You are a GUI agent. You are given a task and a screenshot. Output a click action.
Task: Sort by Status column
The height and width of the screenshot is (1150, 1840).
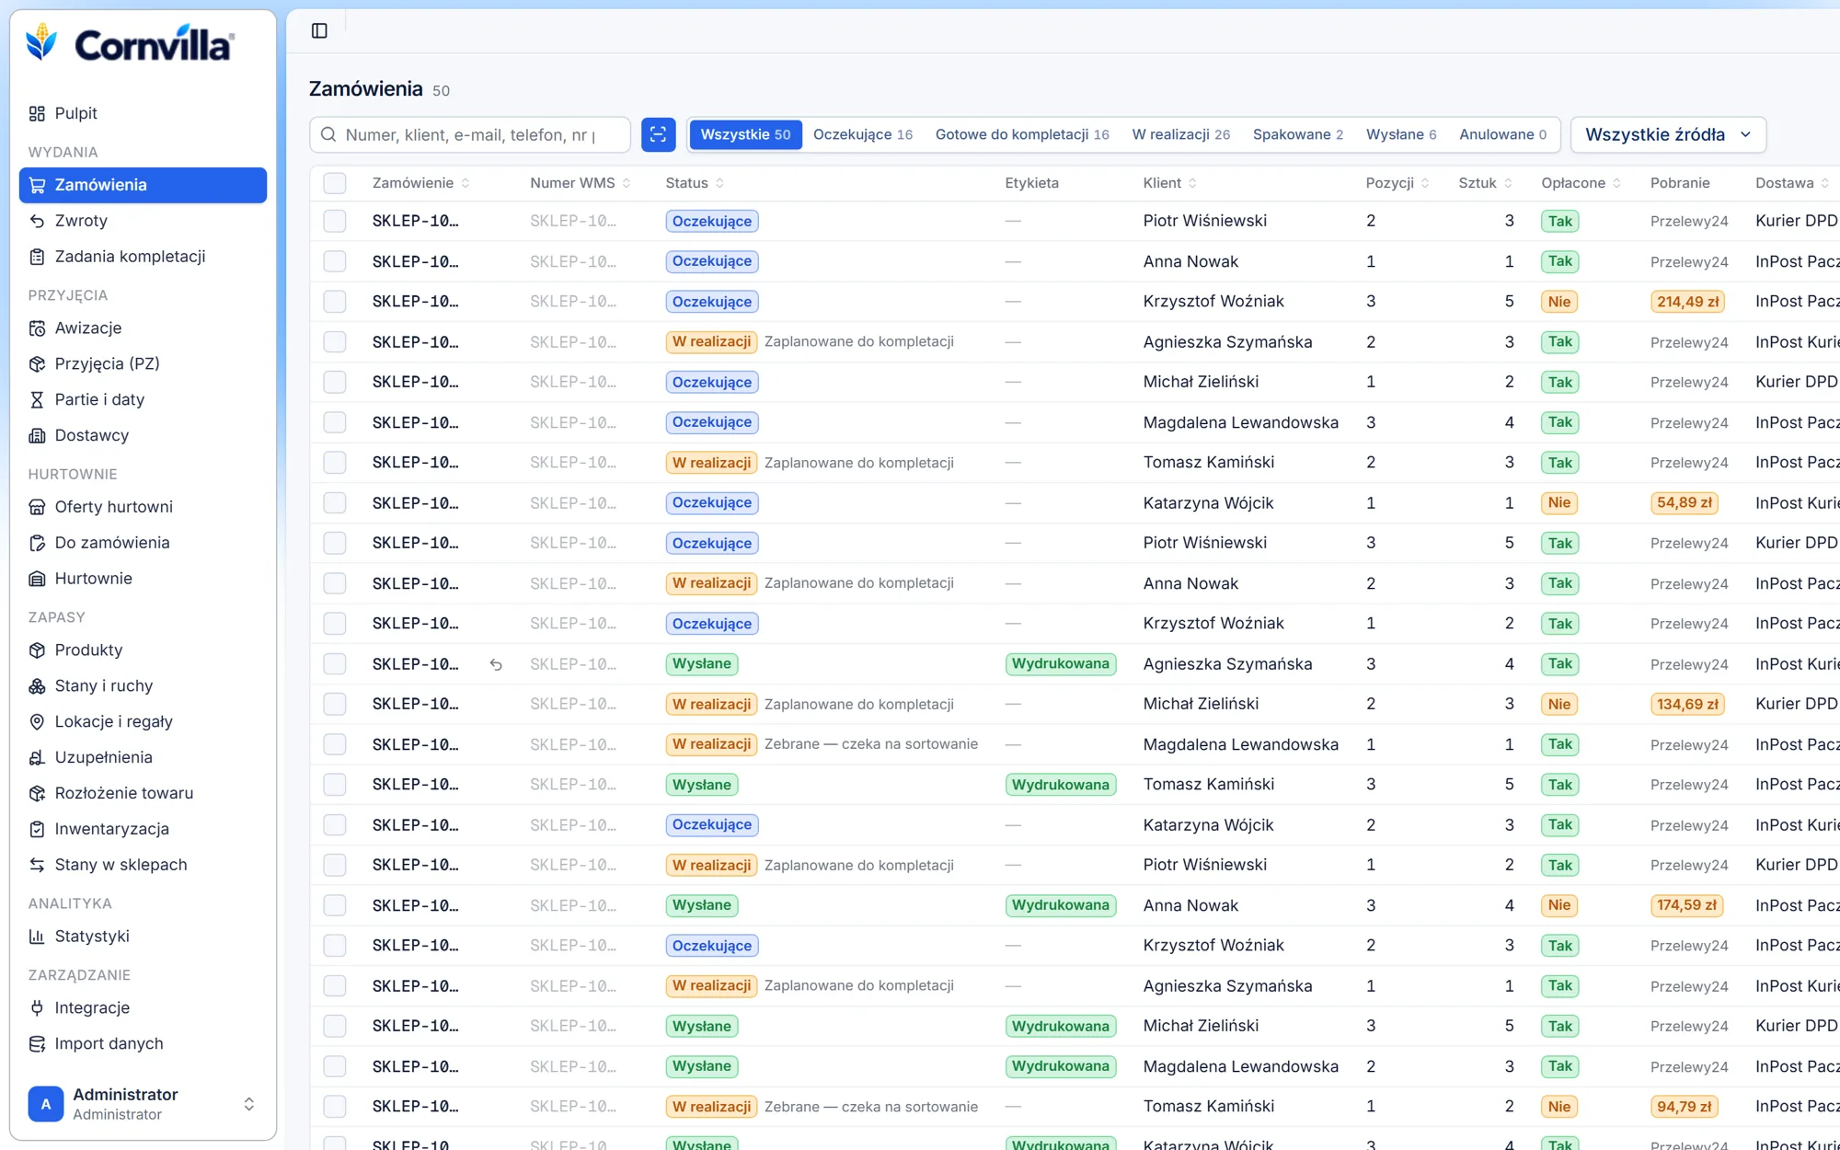click(695, 183)
